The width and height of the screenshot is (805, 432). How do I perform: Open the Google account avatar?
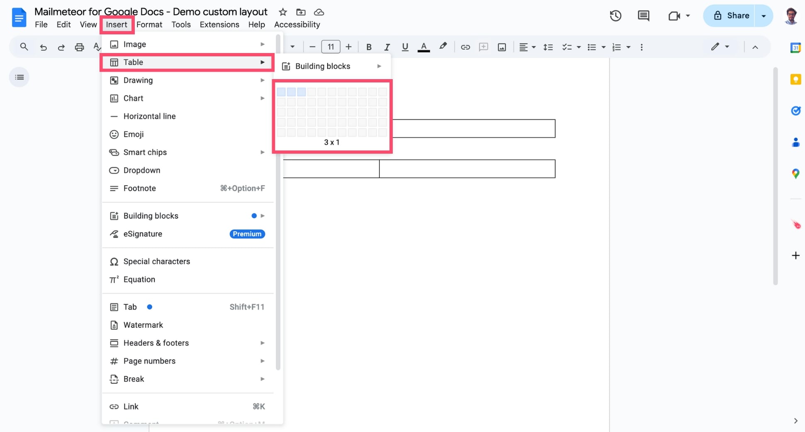pos(791,16)
